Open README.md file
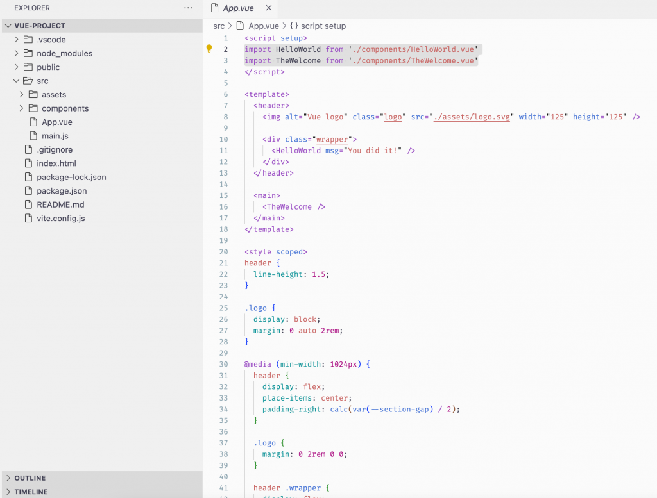The width and height of the screenshot is (657, 498). (60, 204)
